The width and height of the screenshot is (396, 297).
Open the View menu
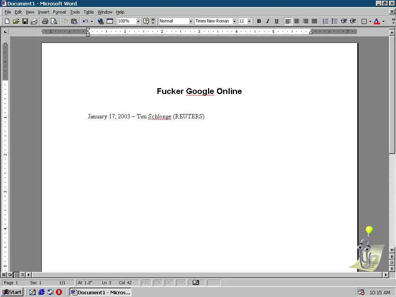point(30,12)
